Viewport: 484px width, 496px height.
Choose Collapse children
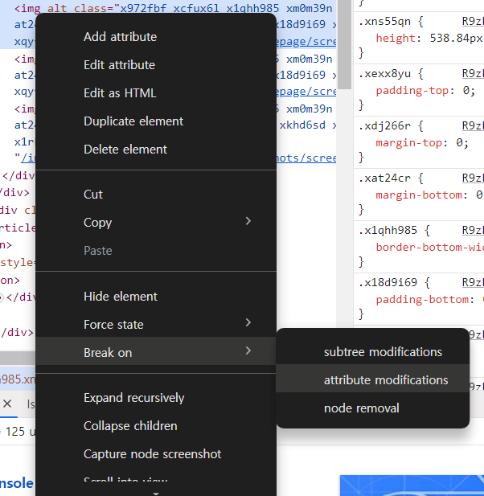130,426
